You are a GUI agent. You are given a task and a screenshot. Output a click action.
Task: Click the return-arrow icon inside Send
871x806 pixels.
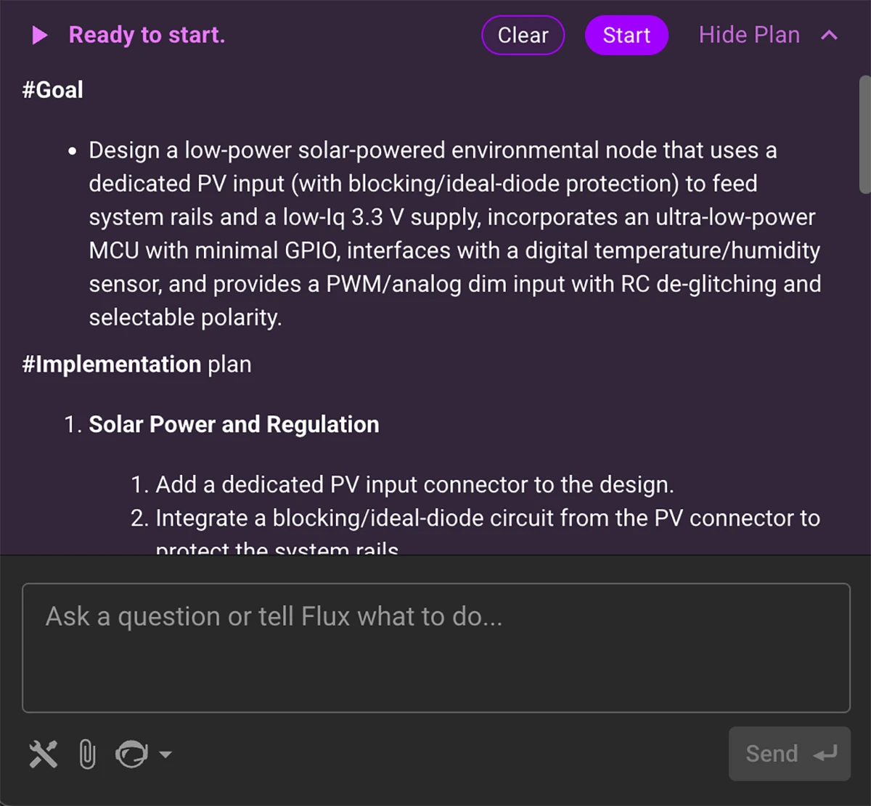click(x=824, y=754)
